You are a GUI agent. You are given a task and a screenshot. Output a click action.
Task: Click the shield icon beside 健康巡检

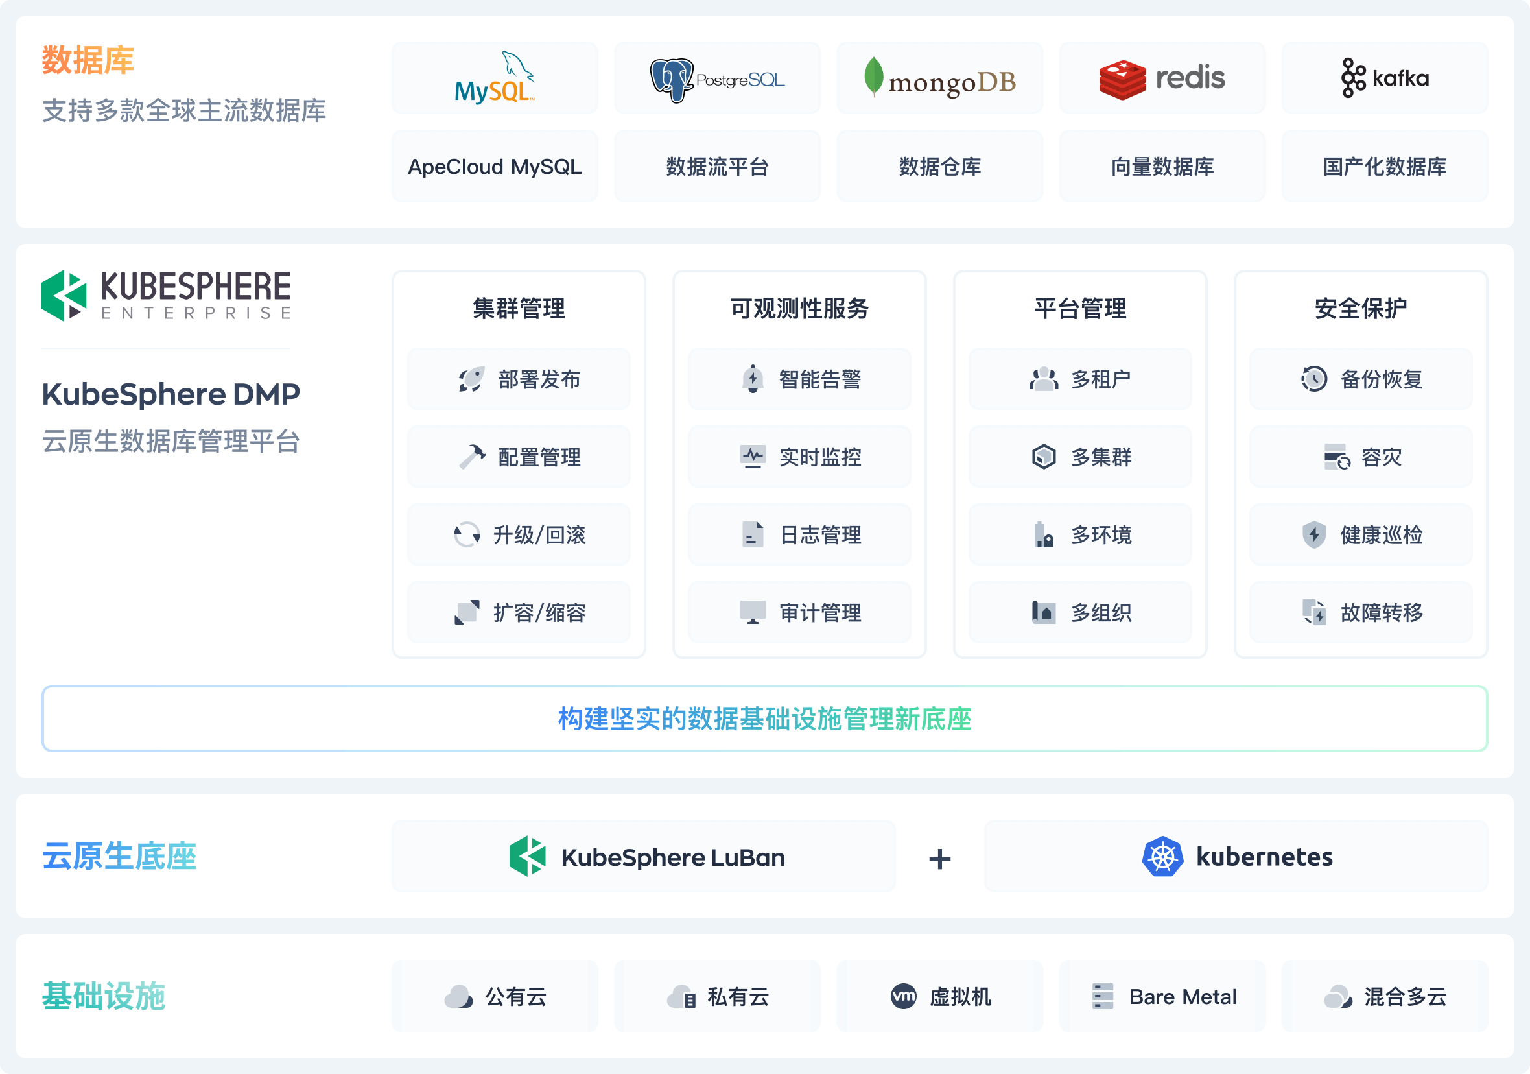click(1313, 534)
